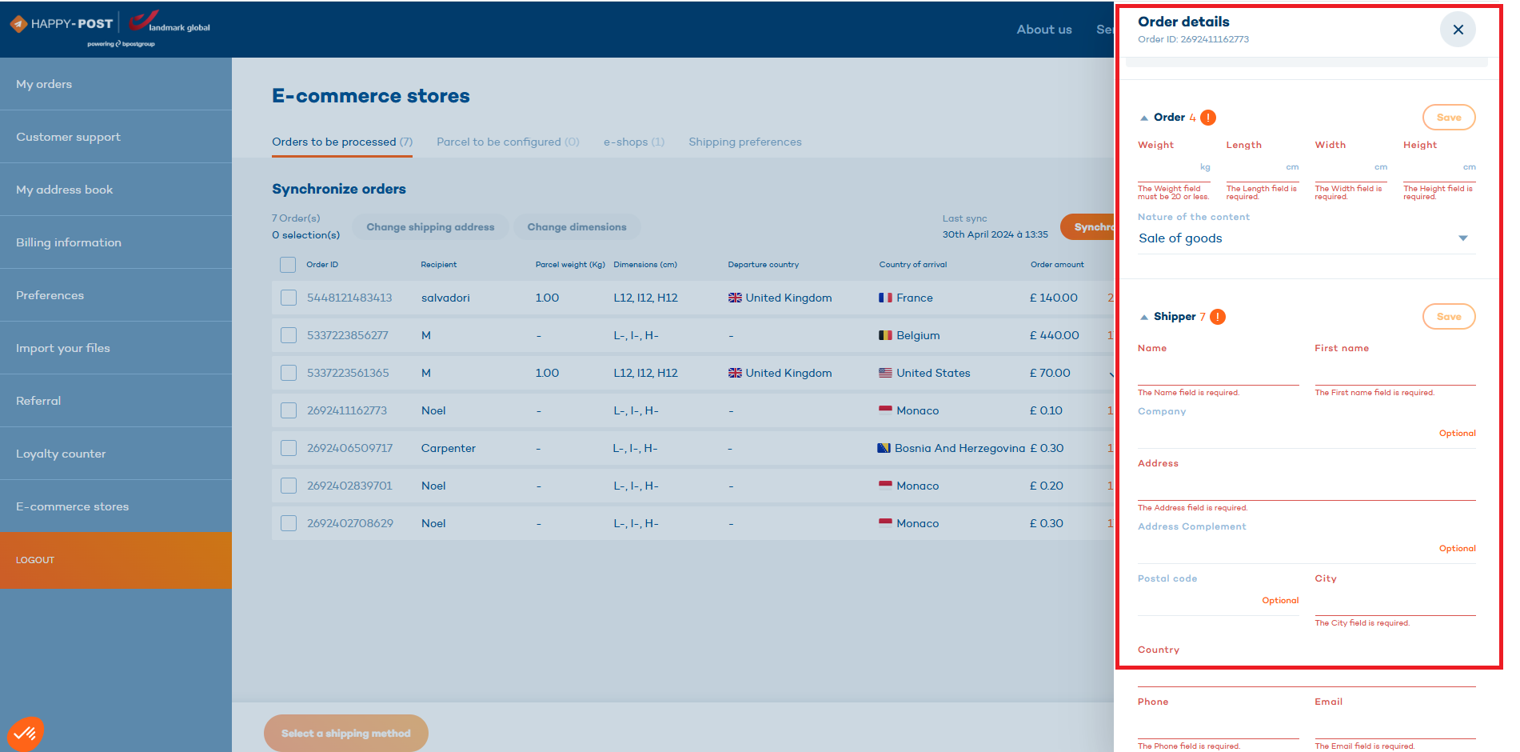Open E-commerce stores in sidebar

tap(116, 506)
